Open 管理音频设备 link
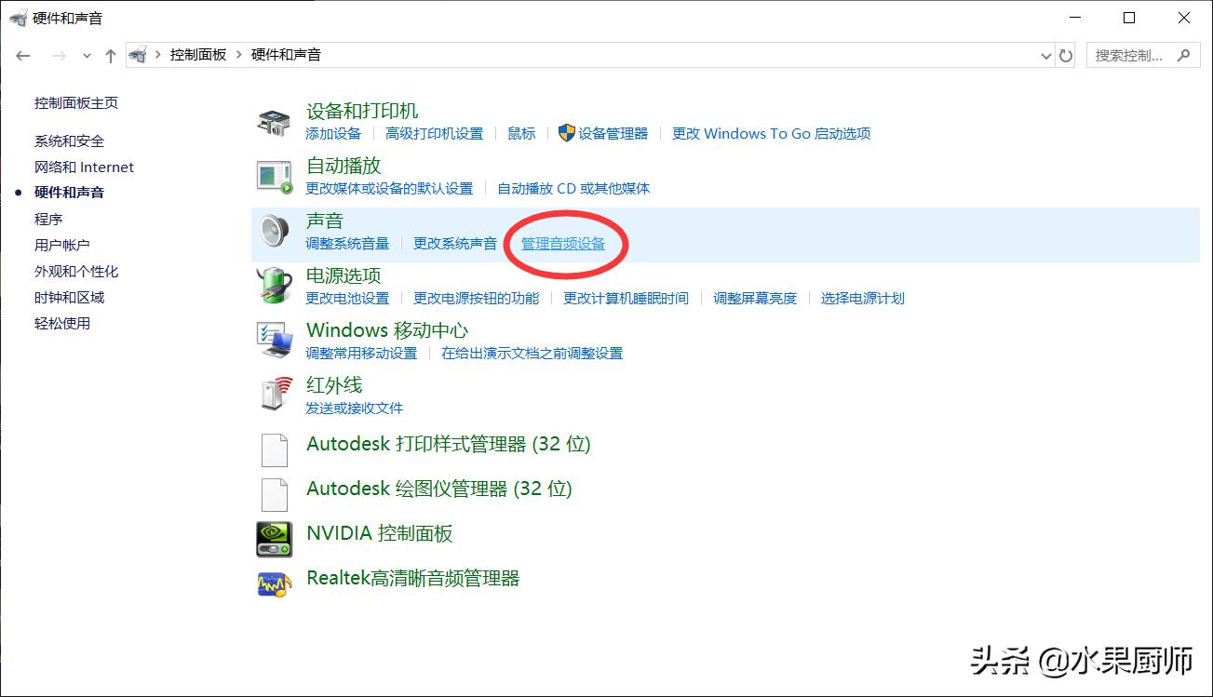The height and width of the screenshot is (697, 1213). tap(563, 243)
